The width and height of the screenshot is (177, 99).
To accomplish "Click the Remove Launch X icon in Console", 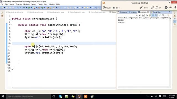I will point(140,15).
